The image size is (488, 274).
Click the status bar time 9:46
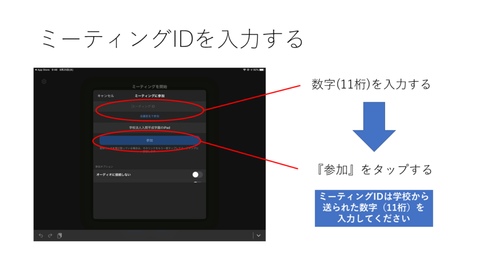[54, 70]
